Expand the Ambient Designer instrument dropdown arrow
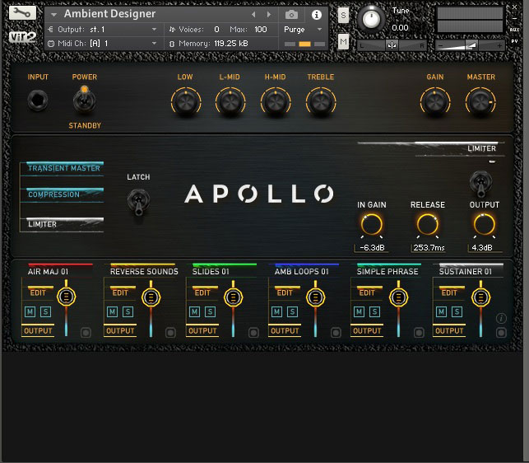 point(53,15)
